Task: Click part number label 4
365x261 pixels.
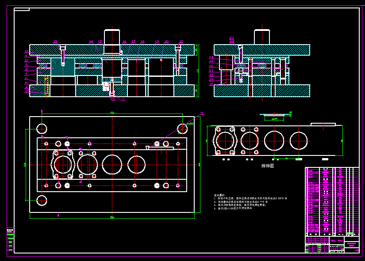Action: tap(26, 87)
